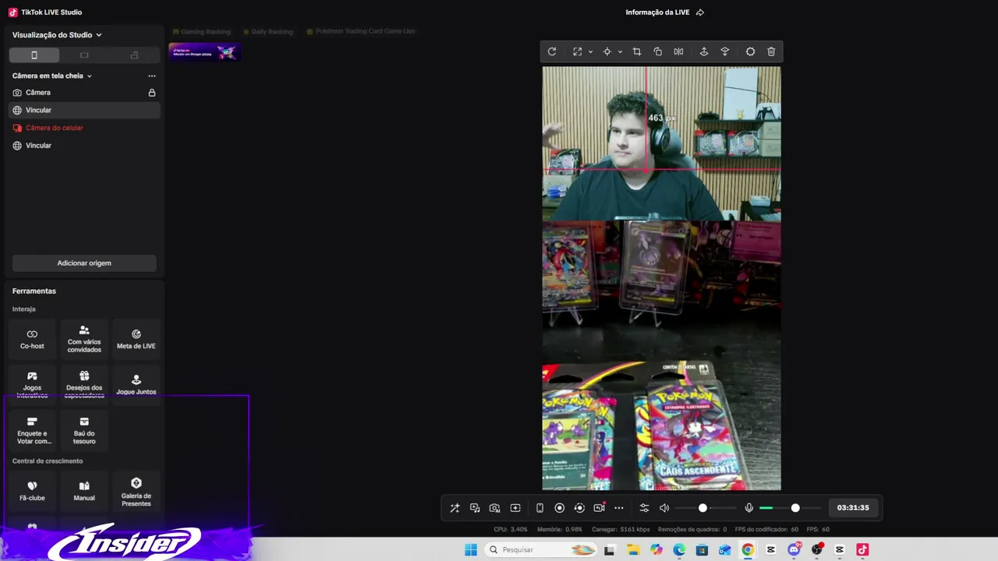Viewport: 998px width, 561px height.
Task: Click the AI camera icon in the bottom bar
Action: click(x=494, y=508)
